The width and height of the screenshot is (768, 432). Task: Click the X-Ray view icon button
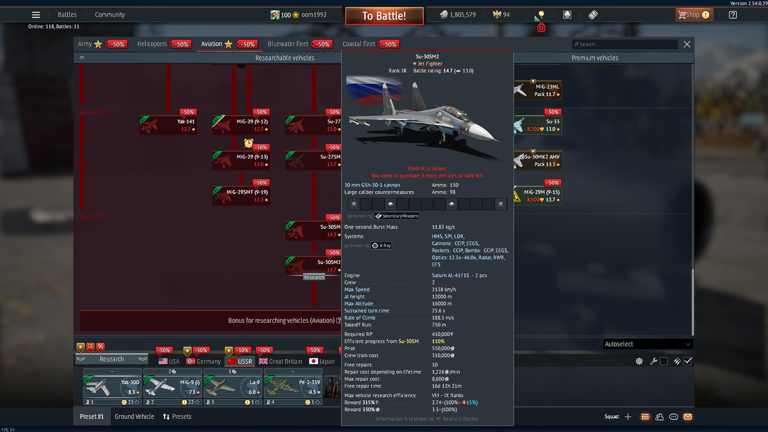point(381,246)
